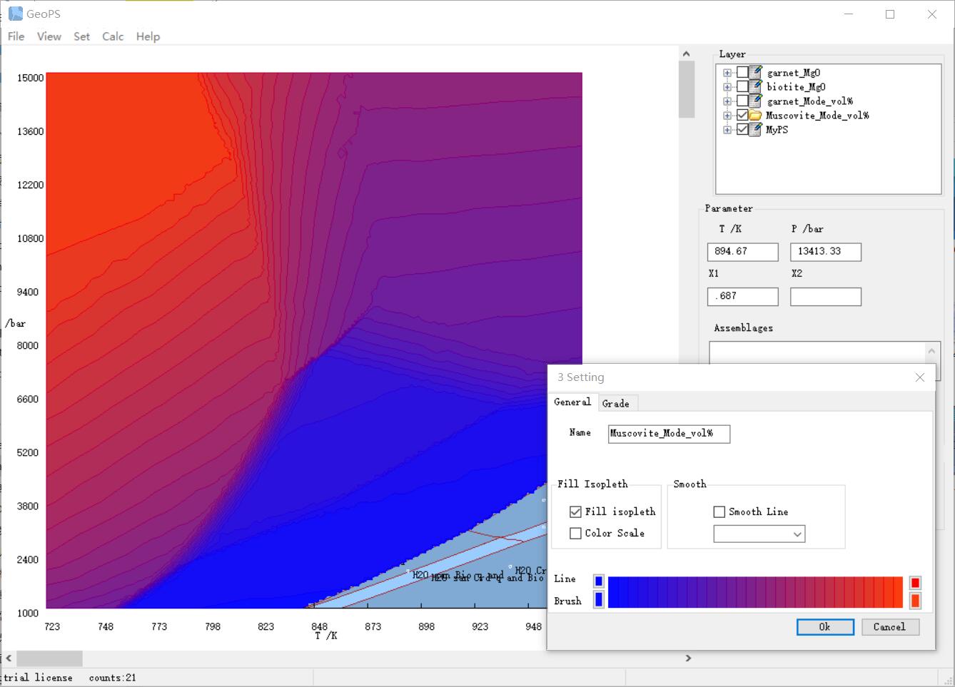Click the Name input field
The width and height of the screenshot is (955, 687).
click(x=668, y=434)
